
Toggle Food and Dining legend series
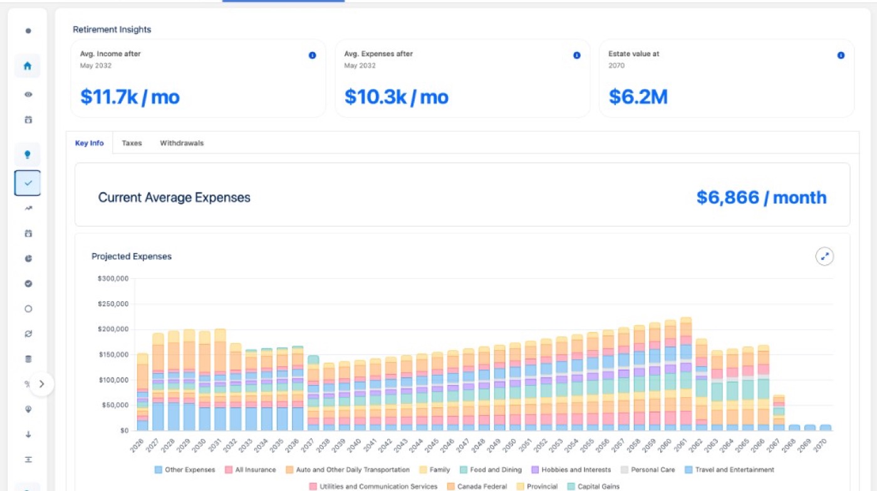tap(490, 470)
